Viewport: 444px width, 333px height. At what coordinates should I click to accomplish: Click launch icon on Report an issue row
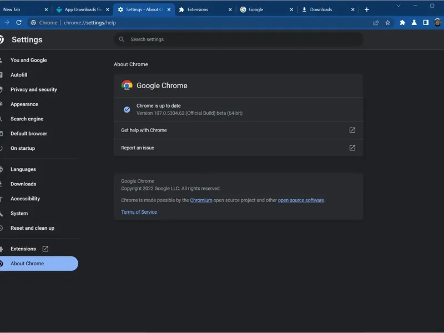pyautogui.click(x=352, y=148)
